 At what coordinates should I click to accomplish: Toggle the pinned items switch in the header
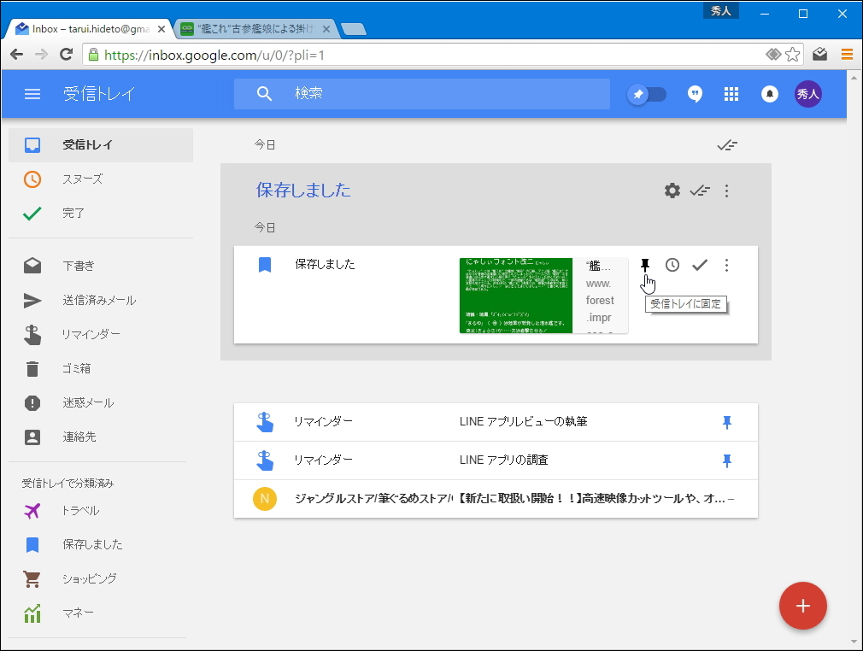(x=647, y=94)
